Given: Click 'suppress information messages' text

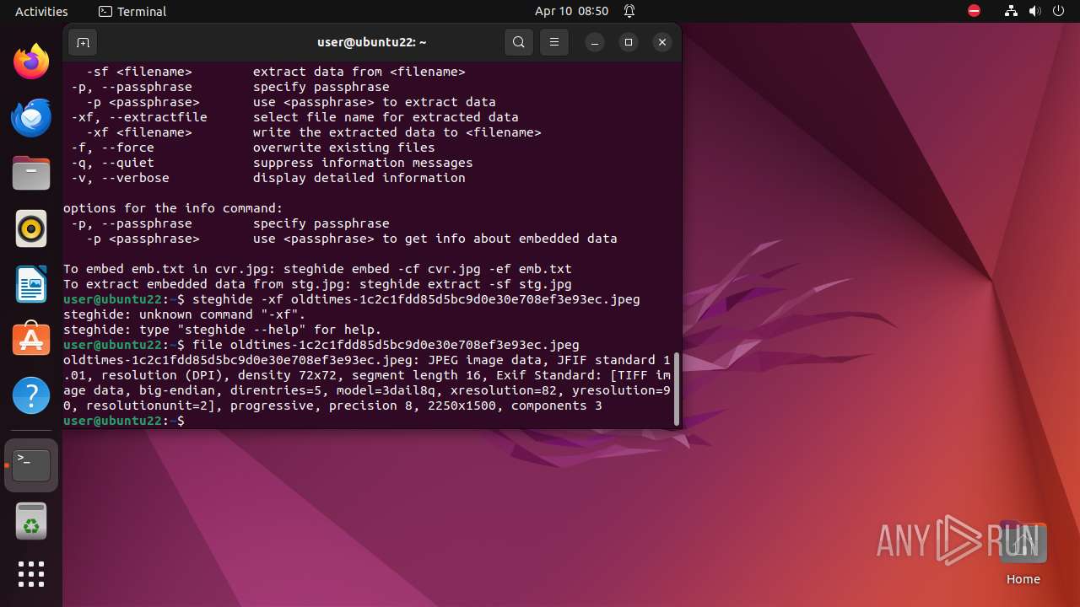Looking at the screenshot, I should 363,163.
